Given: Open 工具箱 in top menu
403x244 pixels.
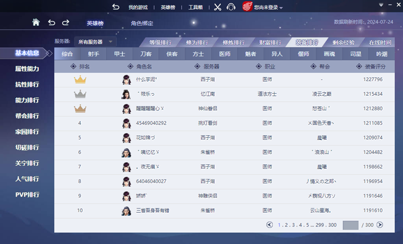Looking at the screenshot, I should click(195, 8).
